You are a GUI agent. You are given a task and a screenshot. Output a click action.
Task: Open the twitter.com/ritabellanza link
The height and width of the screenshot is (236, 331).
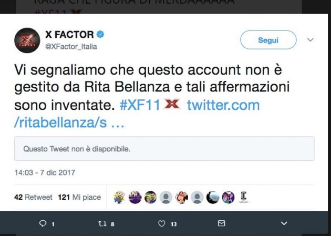[x=223, y=105]
